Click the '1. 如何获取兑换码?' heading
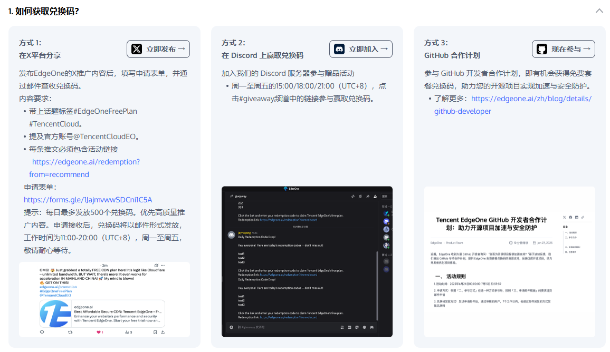 [x=44, y=11]
